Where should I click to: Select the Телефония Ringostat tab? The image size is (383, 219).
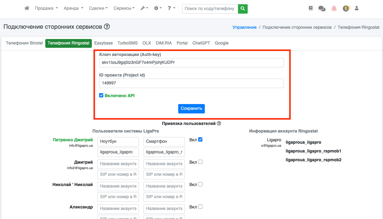69,43
